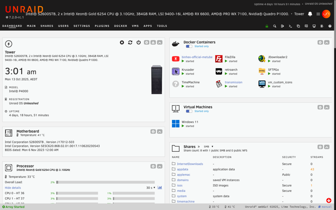Click the hamburger menu icon in header
Viewport: 336px width, 210px height.
pos(318,14)
